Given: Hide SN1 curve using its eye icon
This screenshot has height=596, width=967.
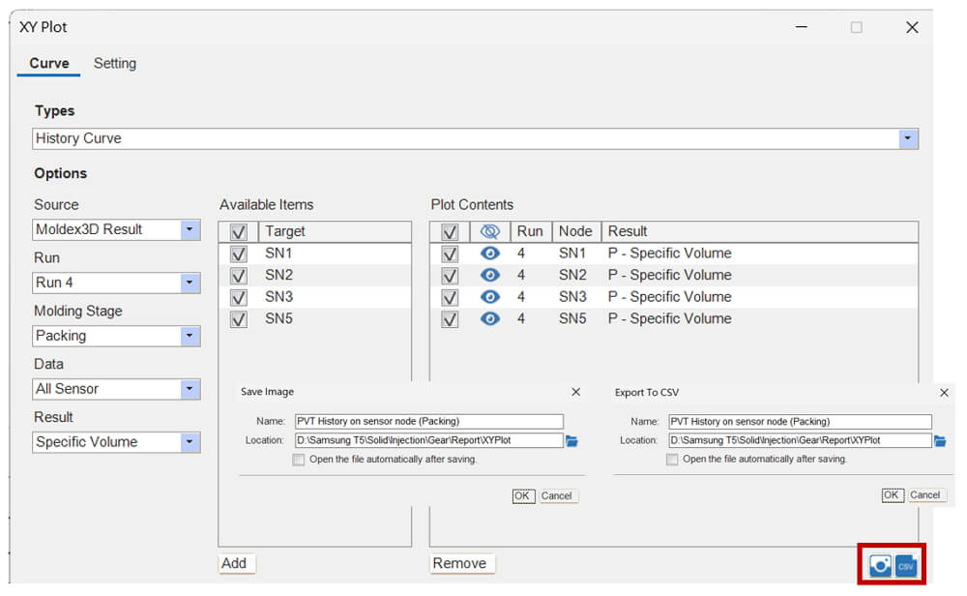Looking at the screenshot, I should tap(490, 253).
